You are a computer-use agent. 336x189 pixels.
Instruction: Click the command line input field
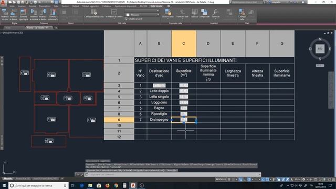pyautogui.click(x=173, y=175)
